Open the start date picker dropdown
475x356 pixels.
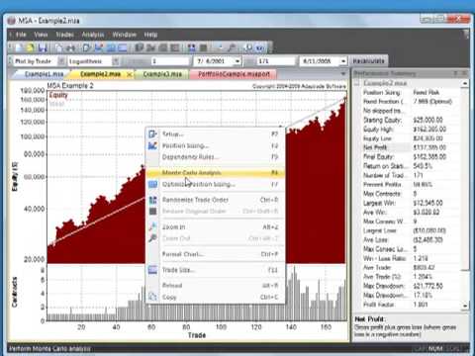tap(237, 61)
